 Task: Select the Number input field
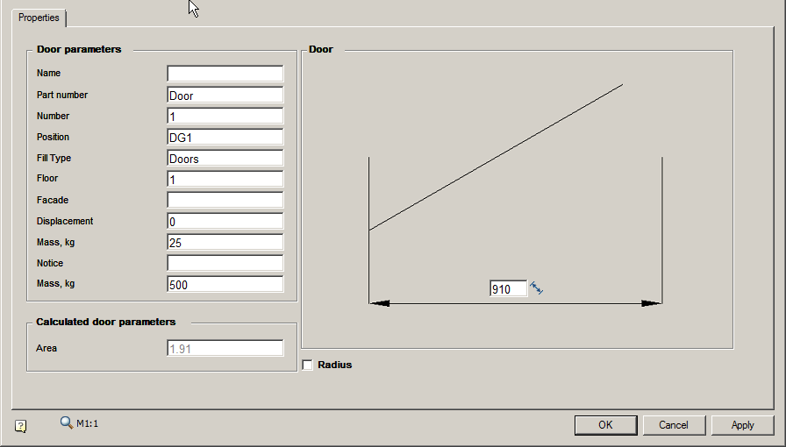tap(225, 116)
